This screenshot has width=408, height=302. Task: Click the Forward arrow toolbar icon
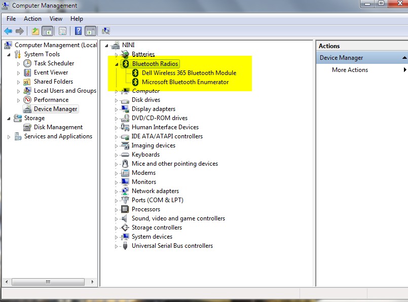click(x=20, y=31)
